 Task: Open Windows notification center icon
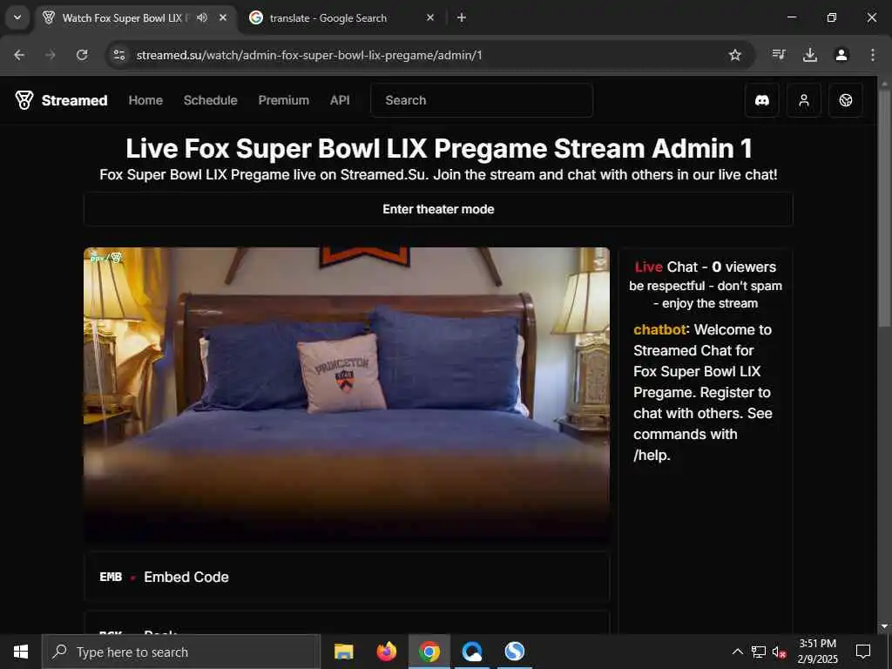click(863, 652)
